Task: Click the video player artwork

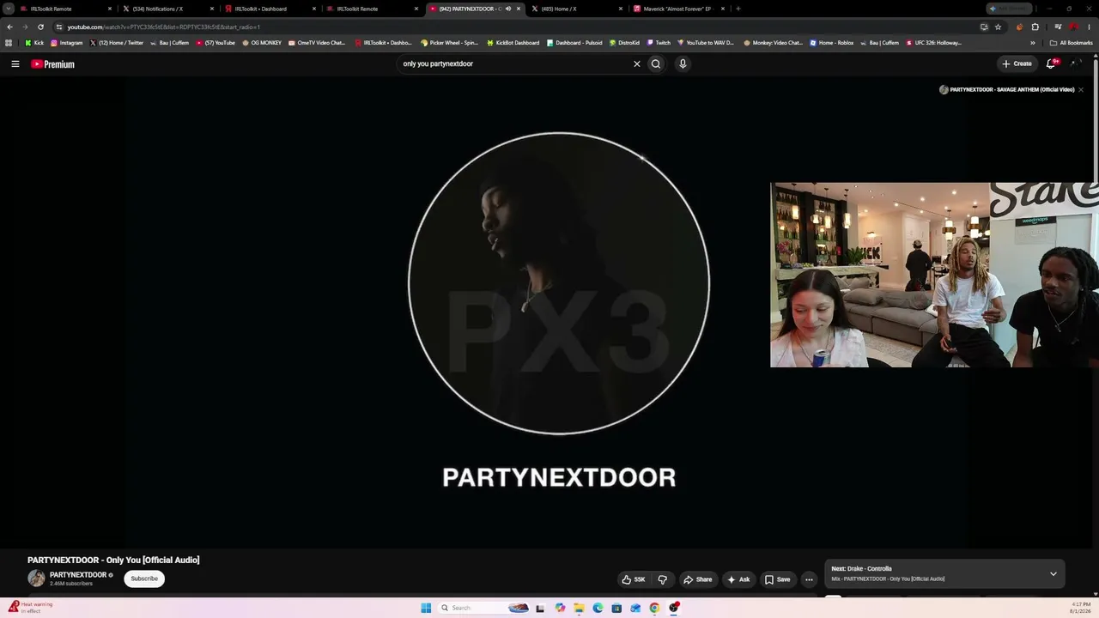Action: tap(559, 283)
